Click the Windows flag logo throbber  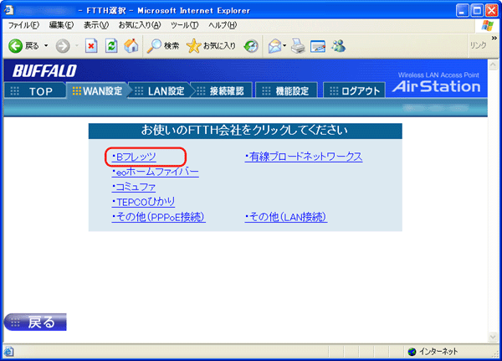[x=488, y=26]
